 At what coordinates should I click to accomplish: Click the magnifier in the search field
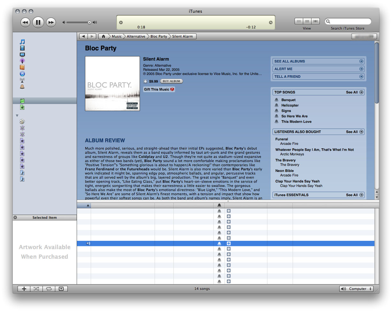click(x=328, y=21)
